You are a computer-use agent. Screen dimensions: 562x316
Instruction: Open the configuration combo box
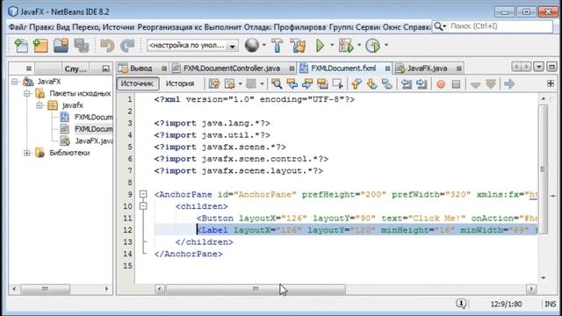192,46
